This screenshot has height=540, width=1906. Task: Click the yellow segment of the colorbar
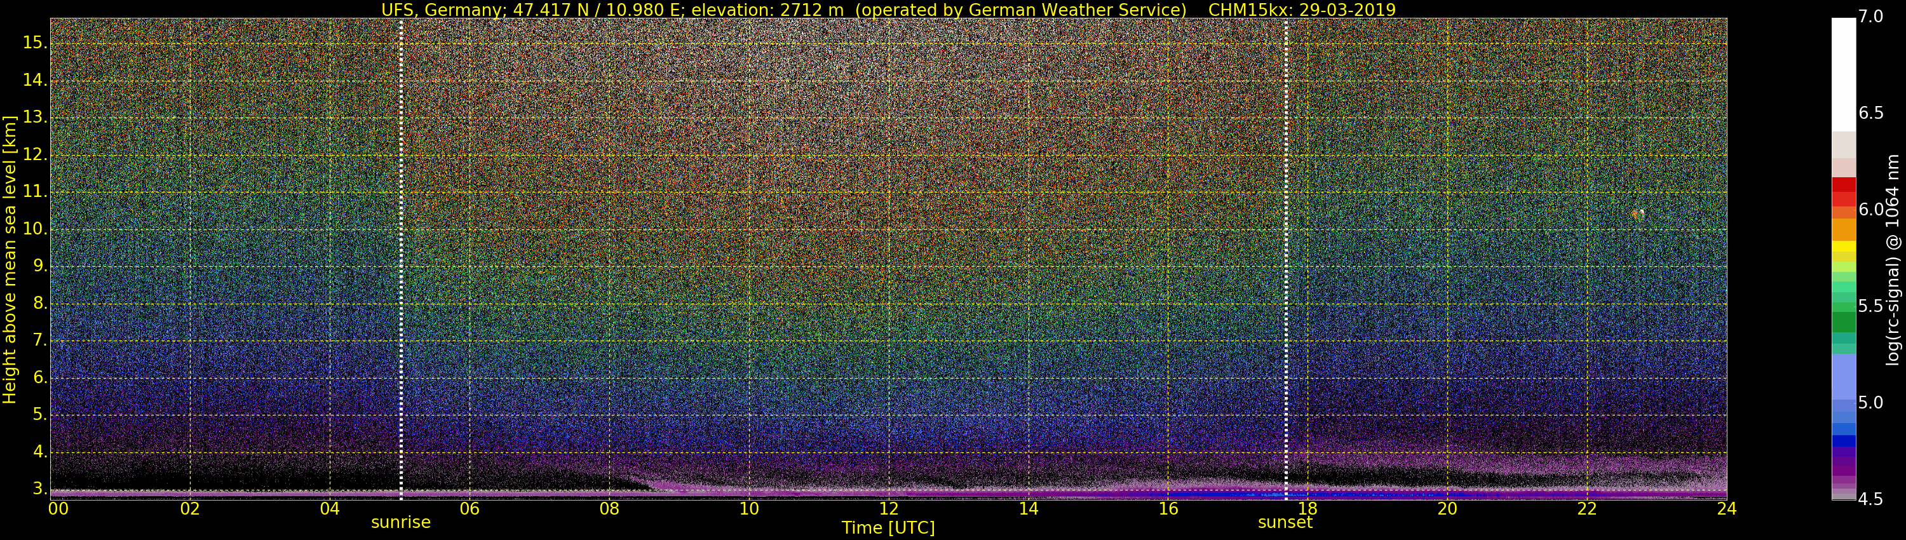(1843, 246)
